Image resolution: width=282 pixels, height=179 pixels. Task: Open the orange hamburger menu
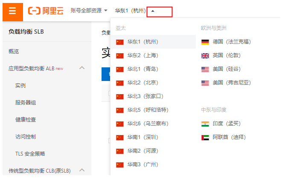(13, 12)
